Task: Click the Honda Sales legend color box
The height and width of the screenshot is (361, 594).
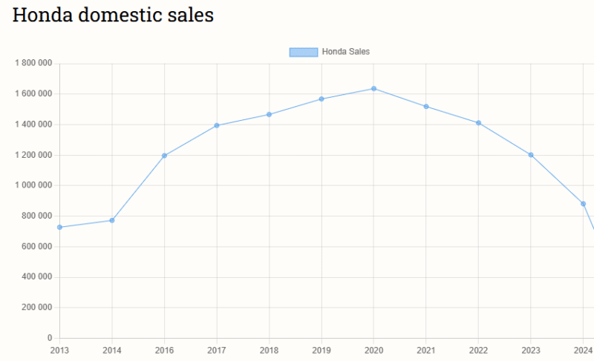Action: [303, 52]
